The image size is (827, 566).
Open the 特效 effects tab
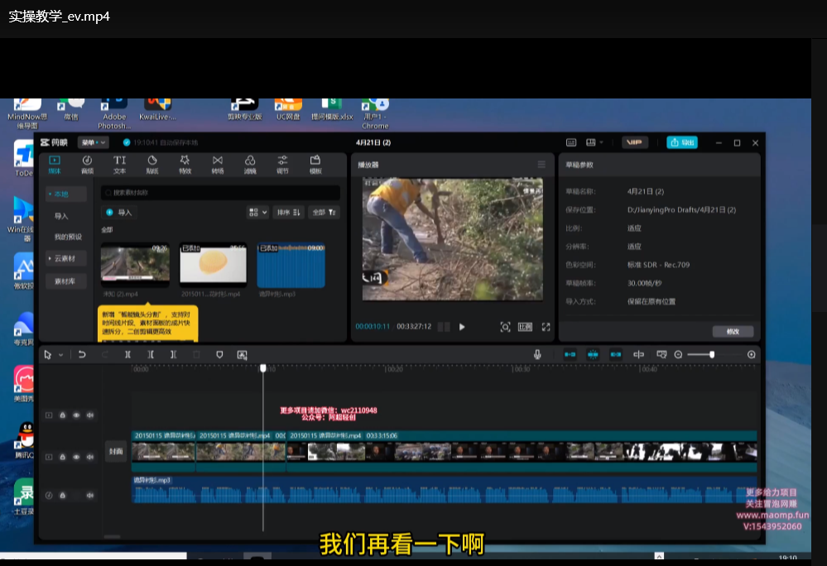[x=185, y=164]
